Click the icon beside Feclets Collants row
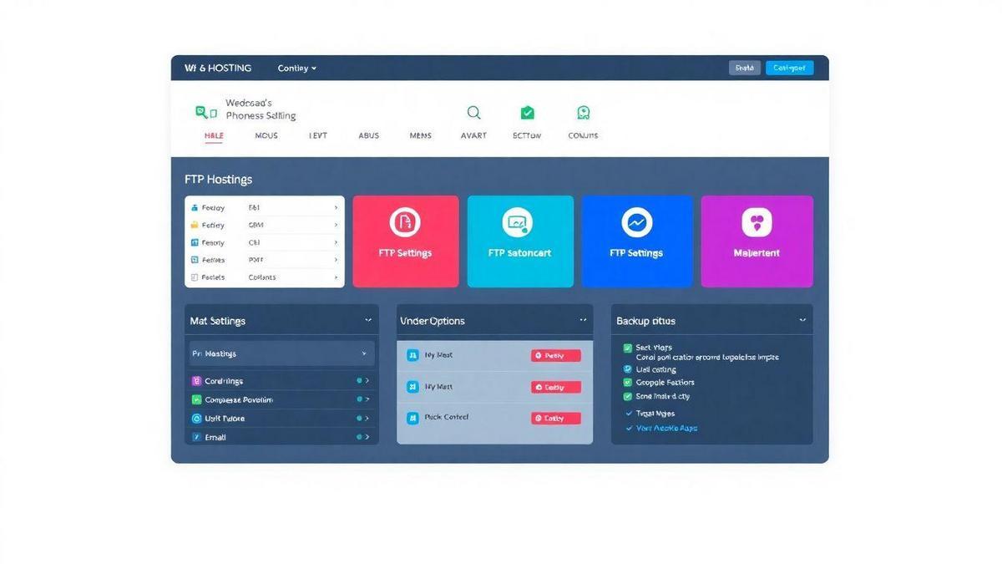 [195, 277]
